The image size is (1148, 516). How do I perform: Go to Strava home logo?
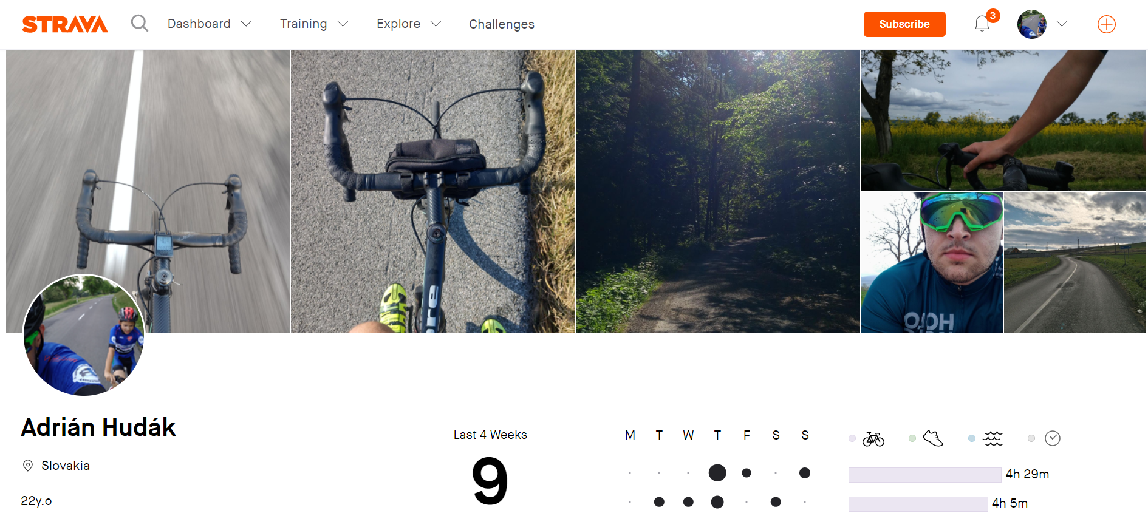[x=65, y=24]
